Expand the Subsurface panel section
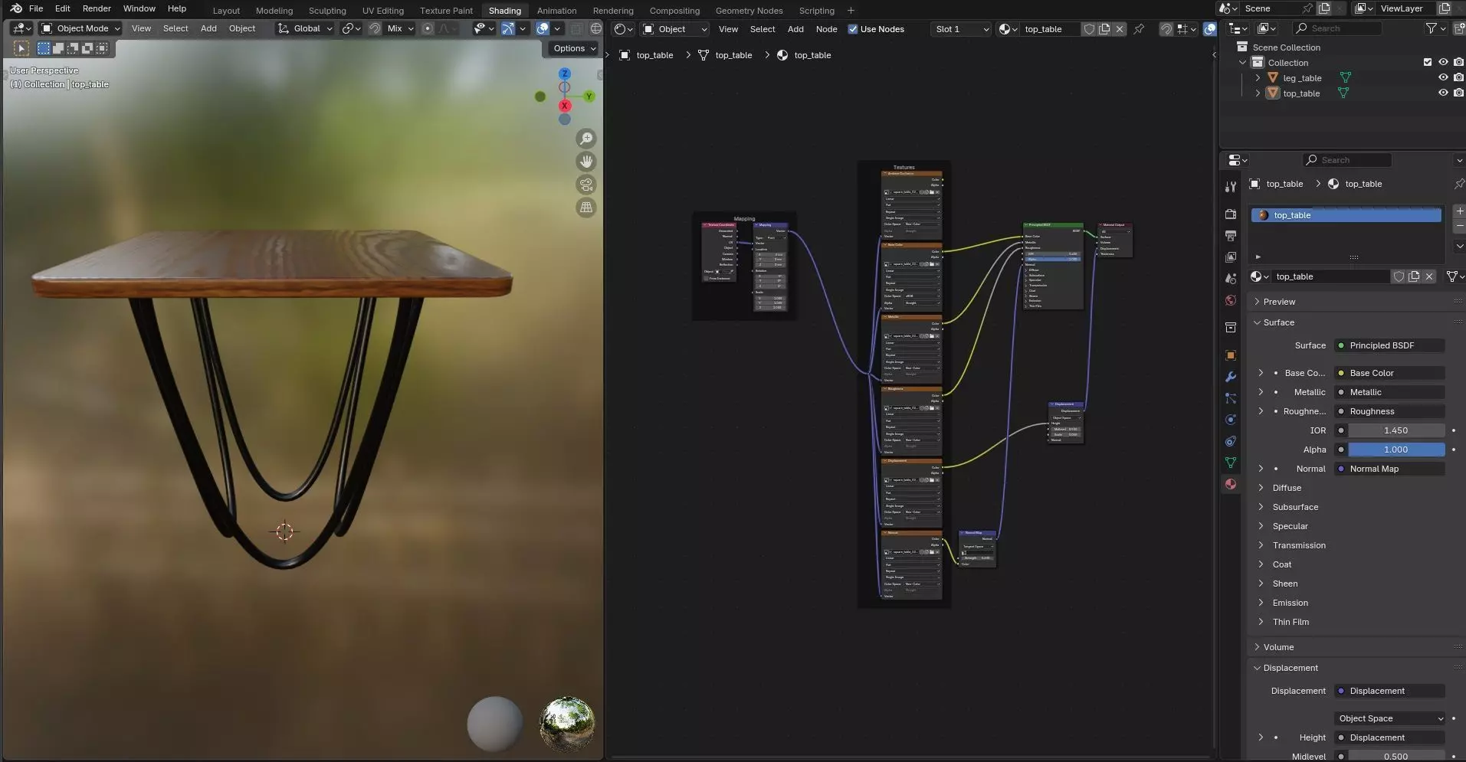Viewport: 1466px width, 762px height. (x=1295, y=507)
